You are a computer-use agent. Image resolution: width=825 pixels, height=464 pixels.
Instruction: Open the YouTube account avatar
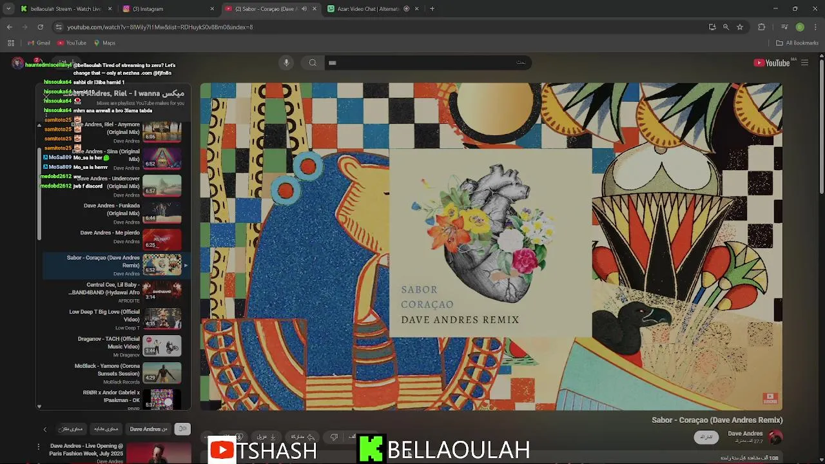(18, 63)
